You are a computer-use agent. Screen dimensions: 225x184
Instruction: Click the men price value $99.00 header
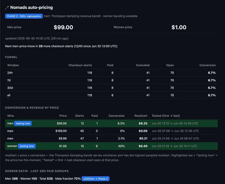(63, 27)
